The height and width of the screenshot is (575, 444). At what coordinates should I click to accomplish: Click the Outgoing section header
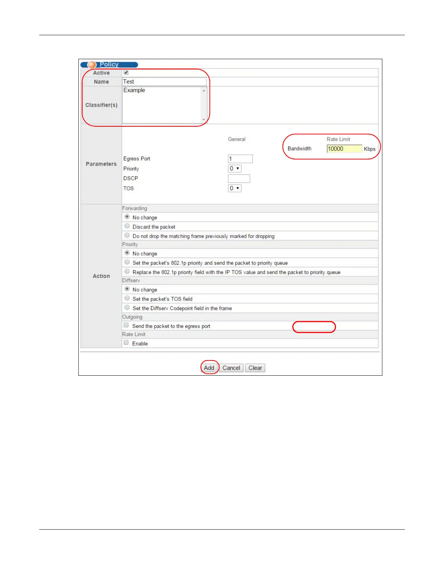(132, 317)
